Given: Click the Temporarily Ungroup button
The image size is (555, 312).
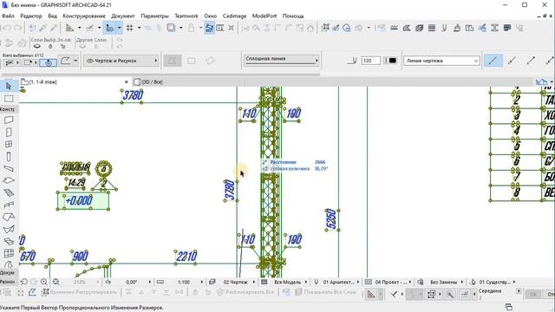Looking at the screenshot, I should click(79, 292).
